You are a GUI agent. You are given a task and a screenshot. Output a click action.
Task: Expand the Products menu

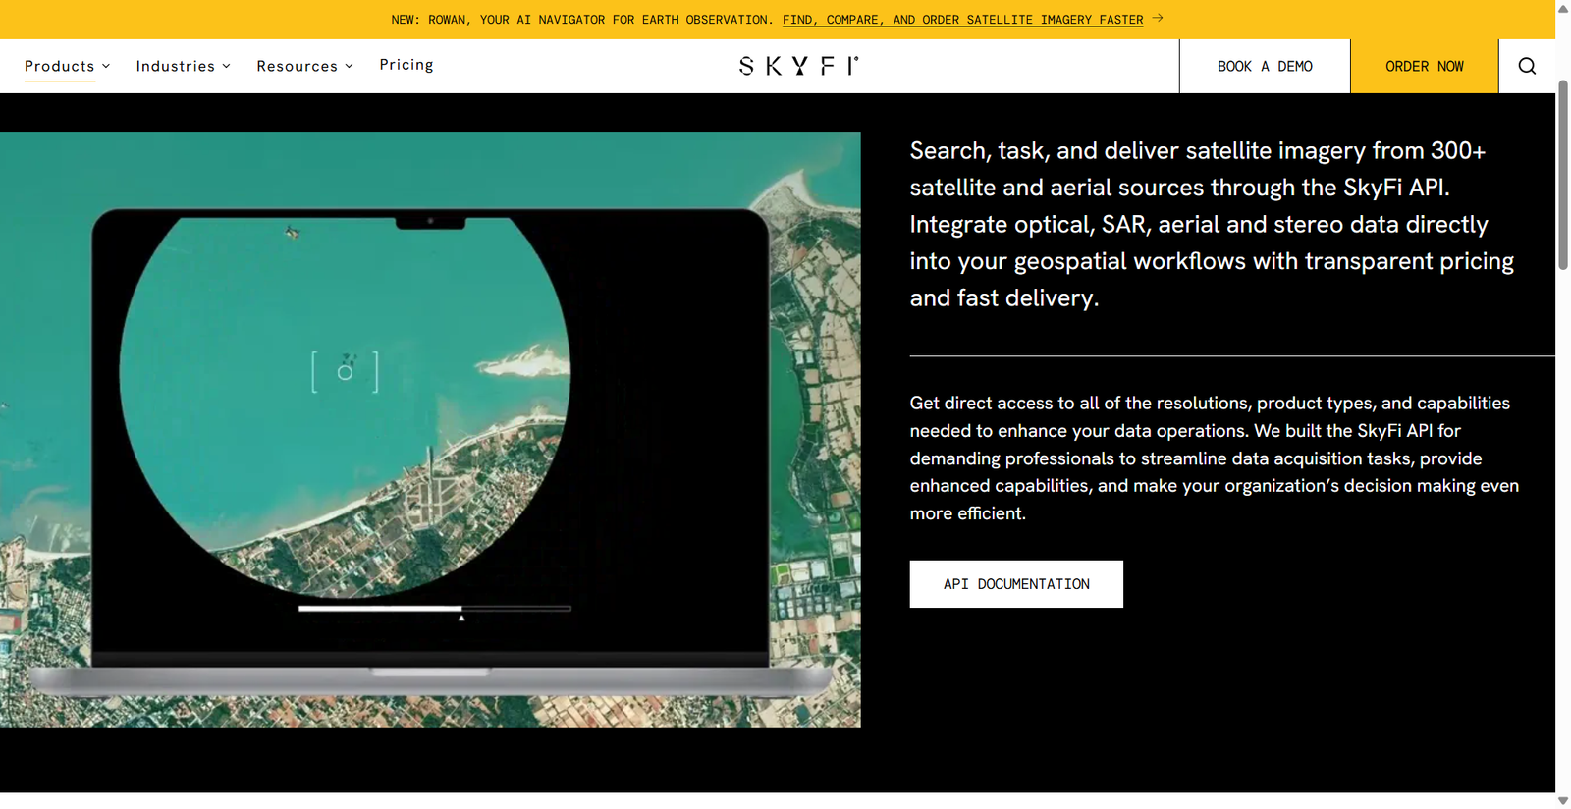click(x=68, y=66)
